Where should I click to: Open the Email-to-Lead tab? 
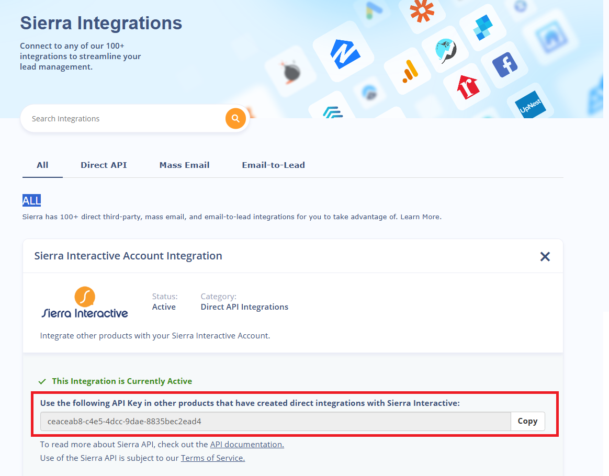point(274,165)
